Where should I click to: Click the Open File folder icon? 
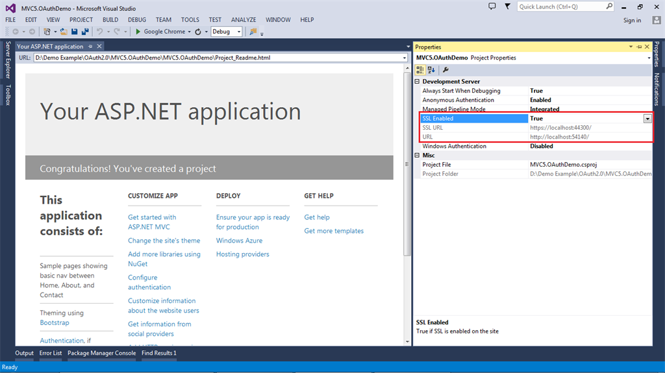coord(64,31)
